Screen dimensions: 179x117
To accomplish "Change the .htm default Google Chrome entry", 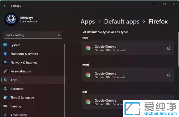I will coord(128,48).
